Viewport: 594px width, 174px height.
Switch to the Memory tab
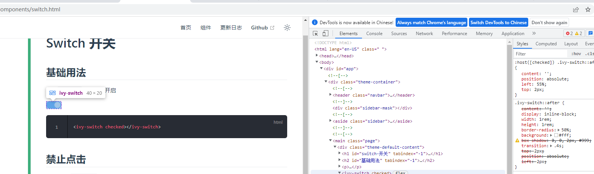tap(484, 34)
